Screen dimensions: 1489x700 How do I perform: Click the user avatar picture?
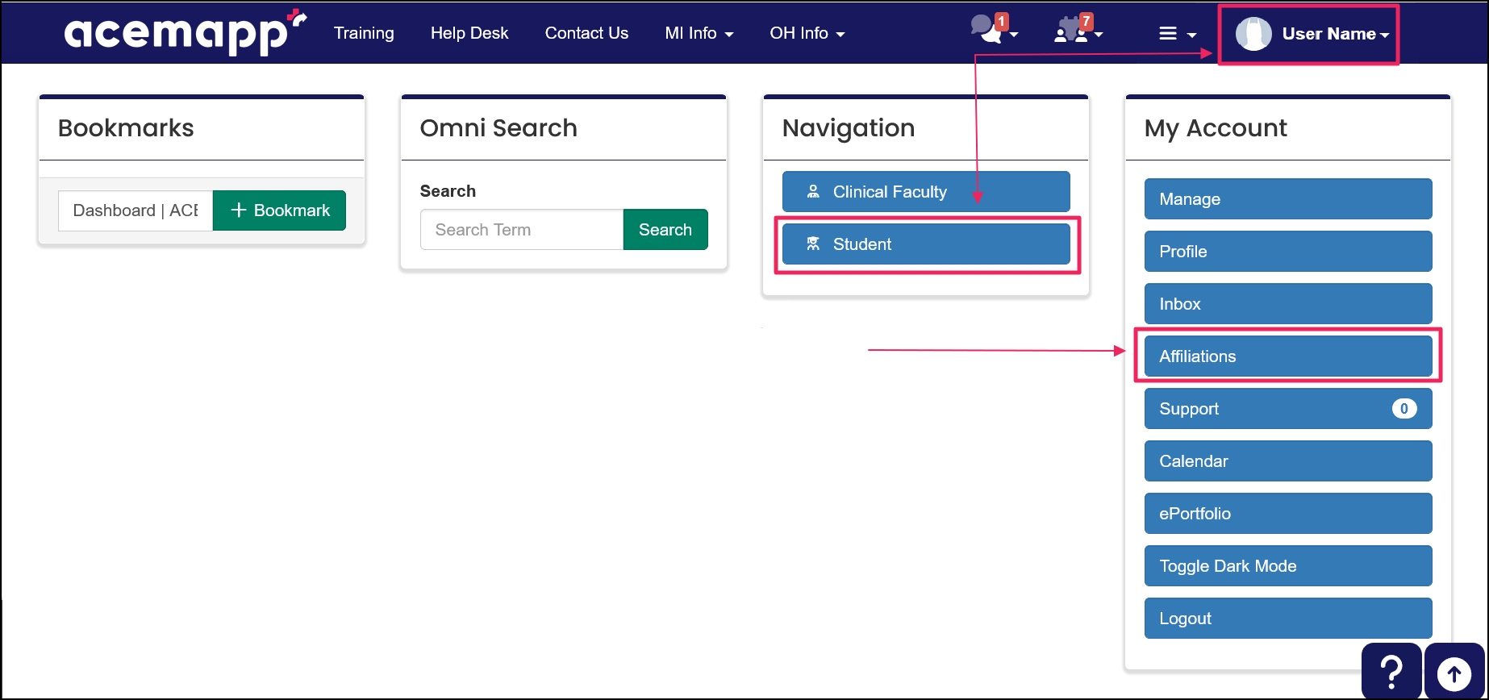coord(1253,34)
